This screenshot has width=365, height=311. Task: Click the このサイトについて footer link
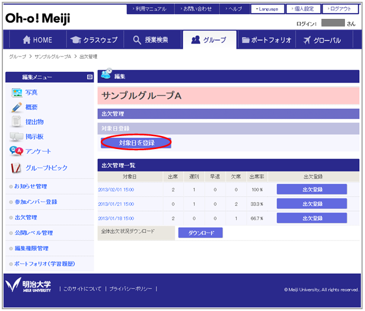click(x=82, y=289)
